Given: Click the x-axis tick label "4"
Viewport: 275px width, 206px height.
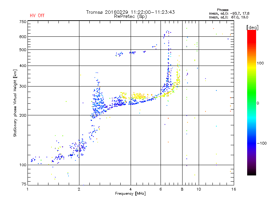Looking at the screenshot, I should pyautogui.click(x=131, y=189).
